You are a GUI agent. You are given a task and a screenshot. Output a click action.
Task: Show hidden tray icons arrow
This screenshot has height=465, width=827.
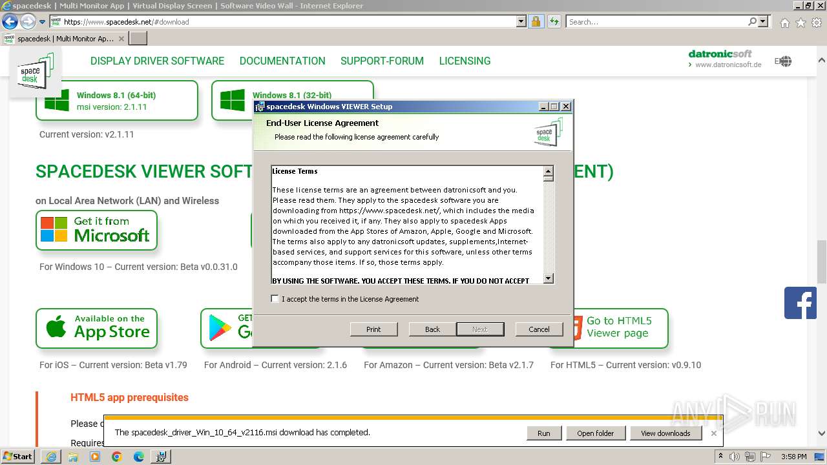[x=721, y=457]
